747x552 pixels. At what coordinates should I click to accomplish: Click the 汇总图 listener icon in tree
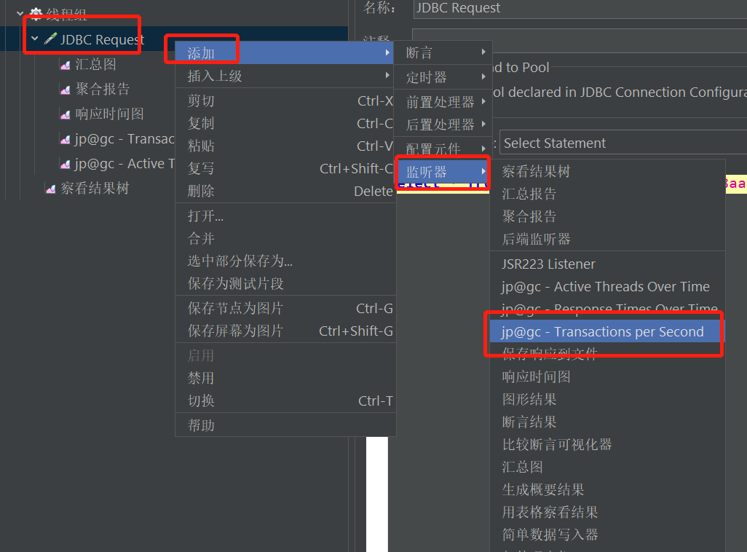pyautogui.click(x=66, y=65)
